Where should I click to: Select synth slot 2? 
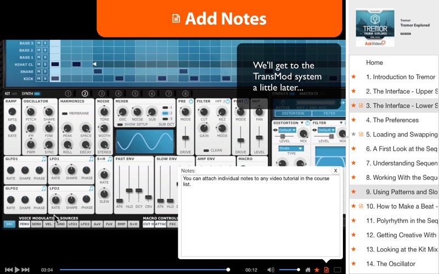pos(85,93)
